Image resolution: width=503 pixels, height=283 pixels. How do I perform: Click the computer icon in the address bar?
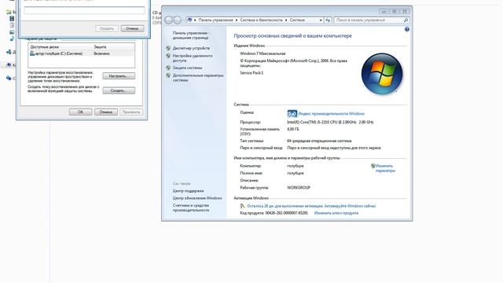pos(189,20)
